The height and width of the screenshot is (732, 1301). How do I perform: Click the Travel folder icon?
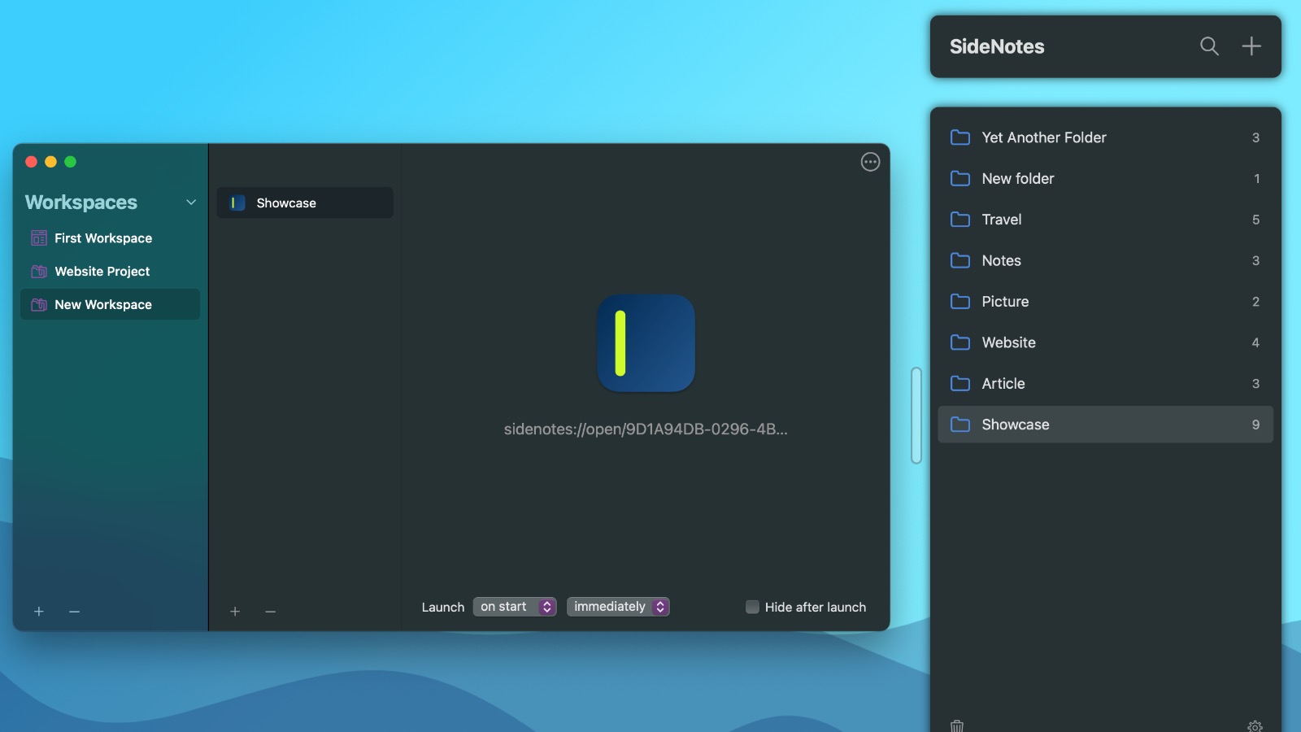coord(960,220)
